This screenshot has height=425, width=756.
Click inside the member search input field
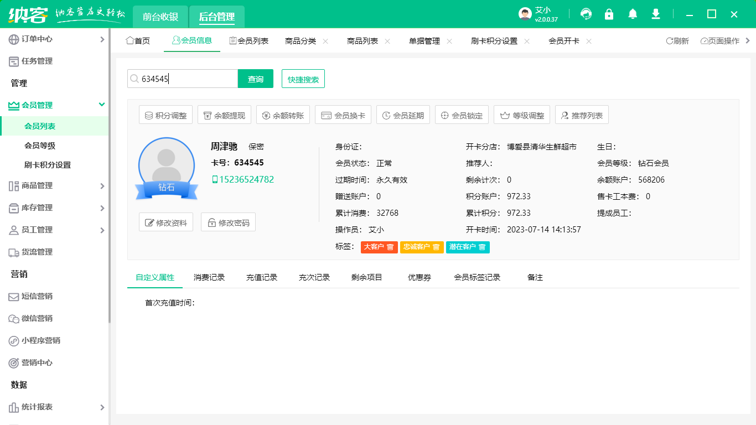183,79
